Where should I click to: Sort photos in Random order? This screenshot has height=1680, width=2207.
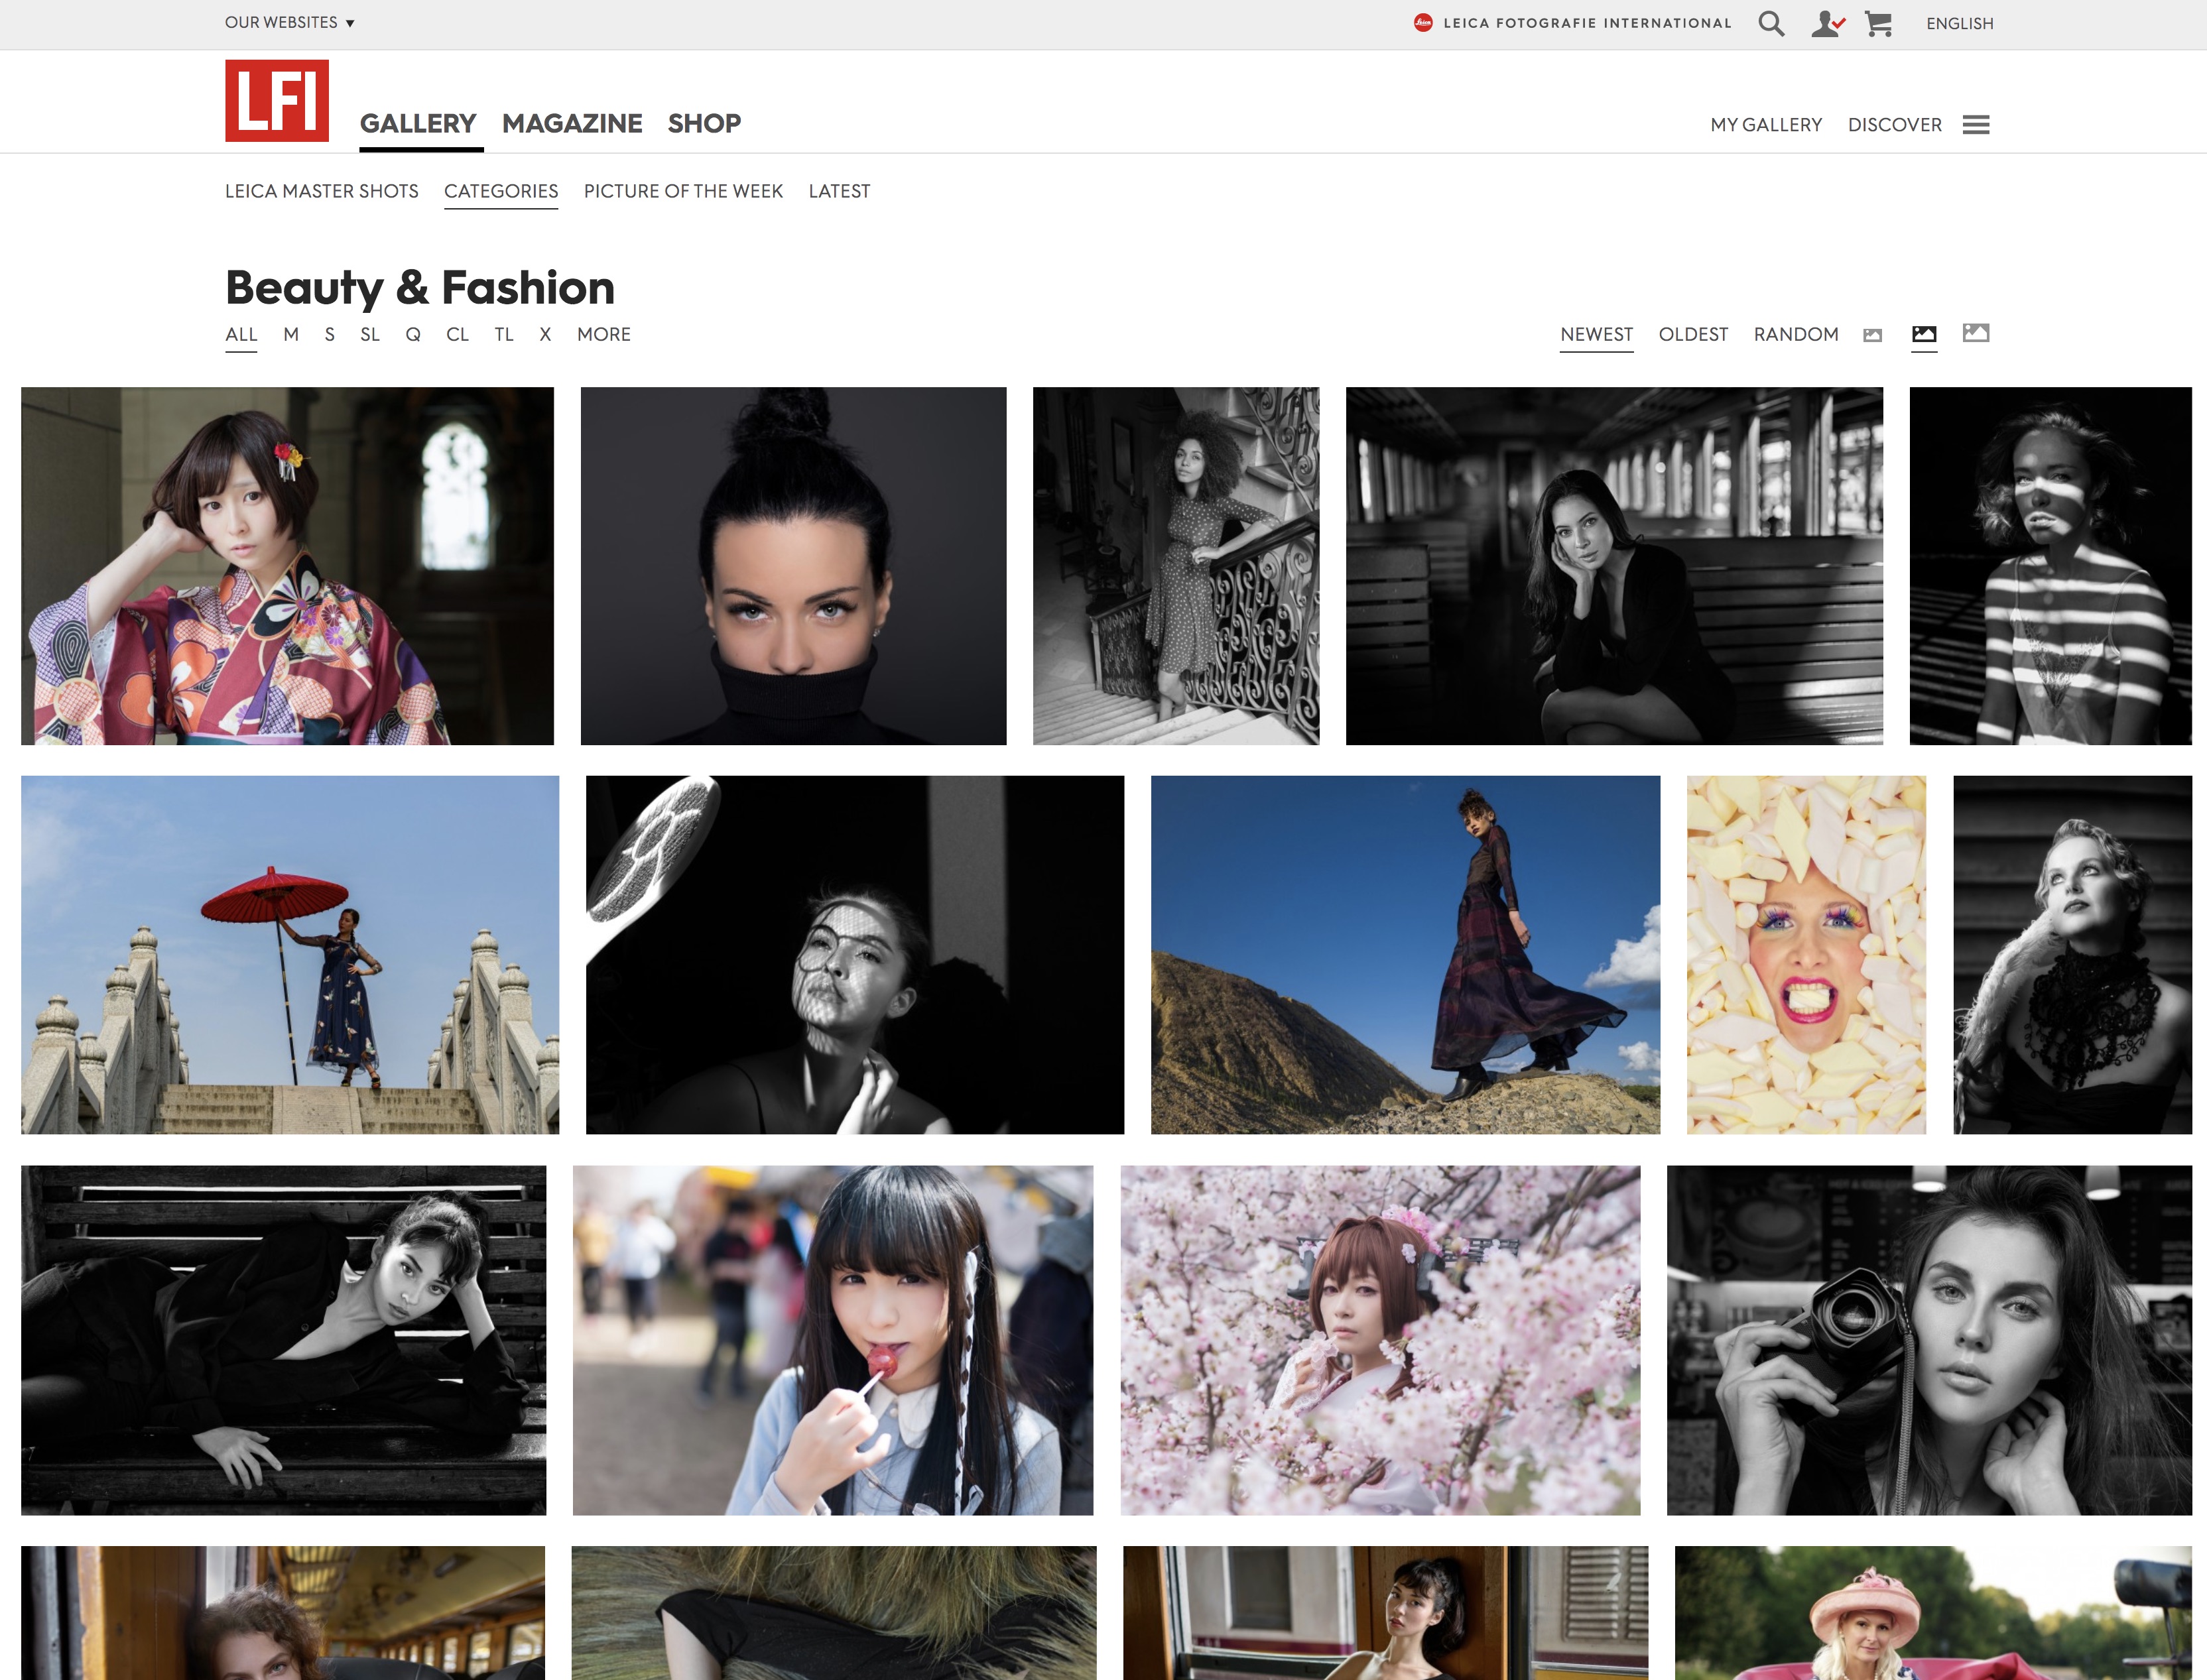[1795, 334]
